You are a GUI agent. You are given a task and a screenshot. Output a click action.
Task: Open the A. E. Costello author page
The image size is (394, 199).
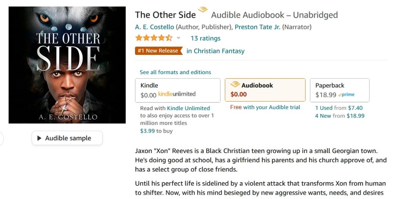154,27
